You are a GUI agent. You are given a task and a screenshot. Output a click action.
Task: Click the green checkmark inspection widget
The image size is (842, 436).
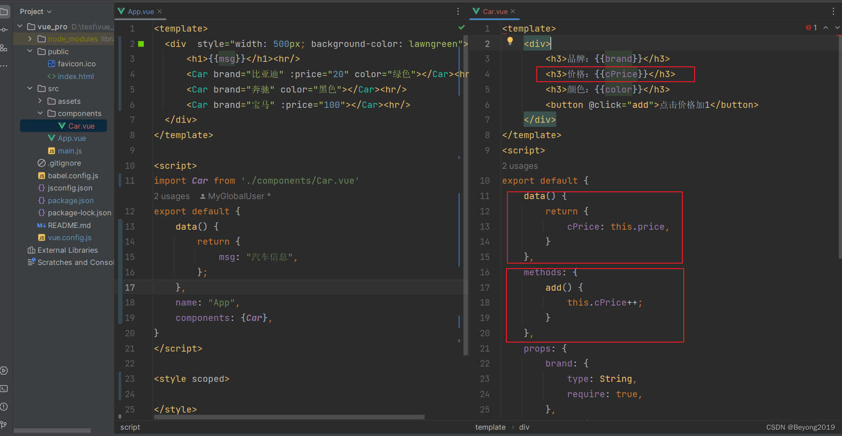[462, 28]
